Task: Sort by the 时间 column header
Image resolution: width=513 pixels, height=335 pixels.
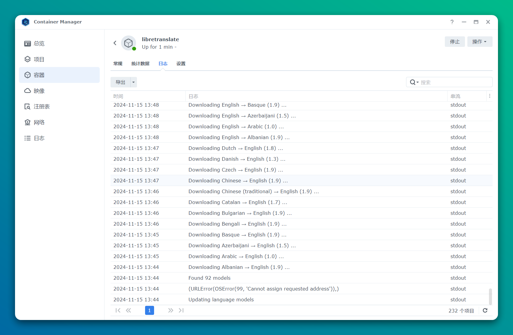Action: (x=148, y=96)
